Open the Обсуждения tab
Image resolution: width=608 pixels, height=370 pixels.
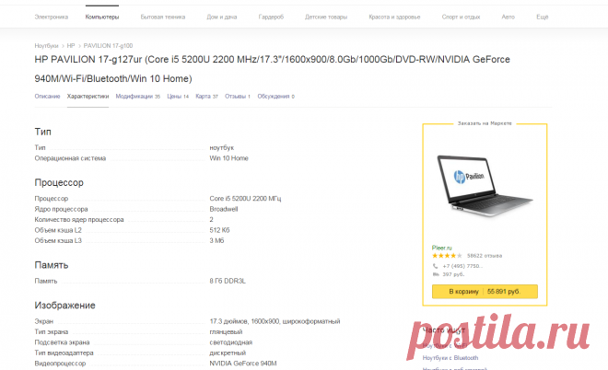(275, 97)
